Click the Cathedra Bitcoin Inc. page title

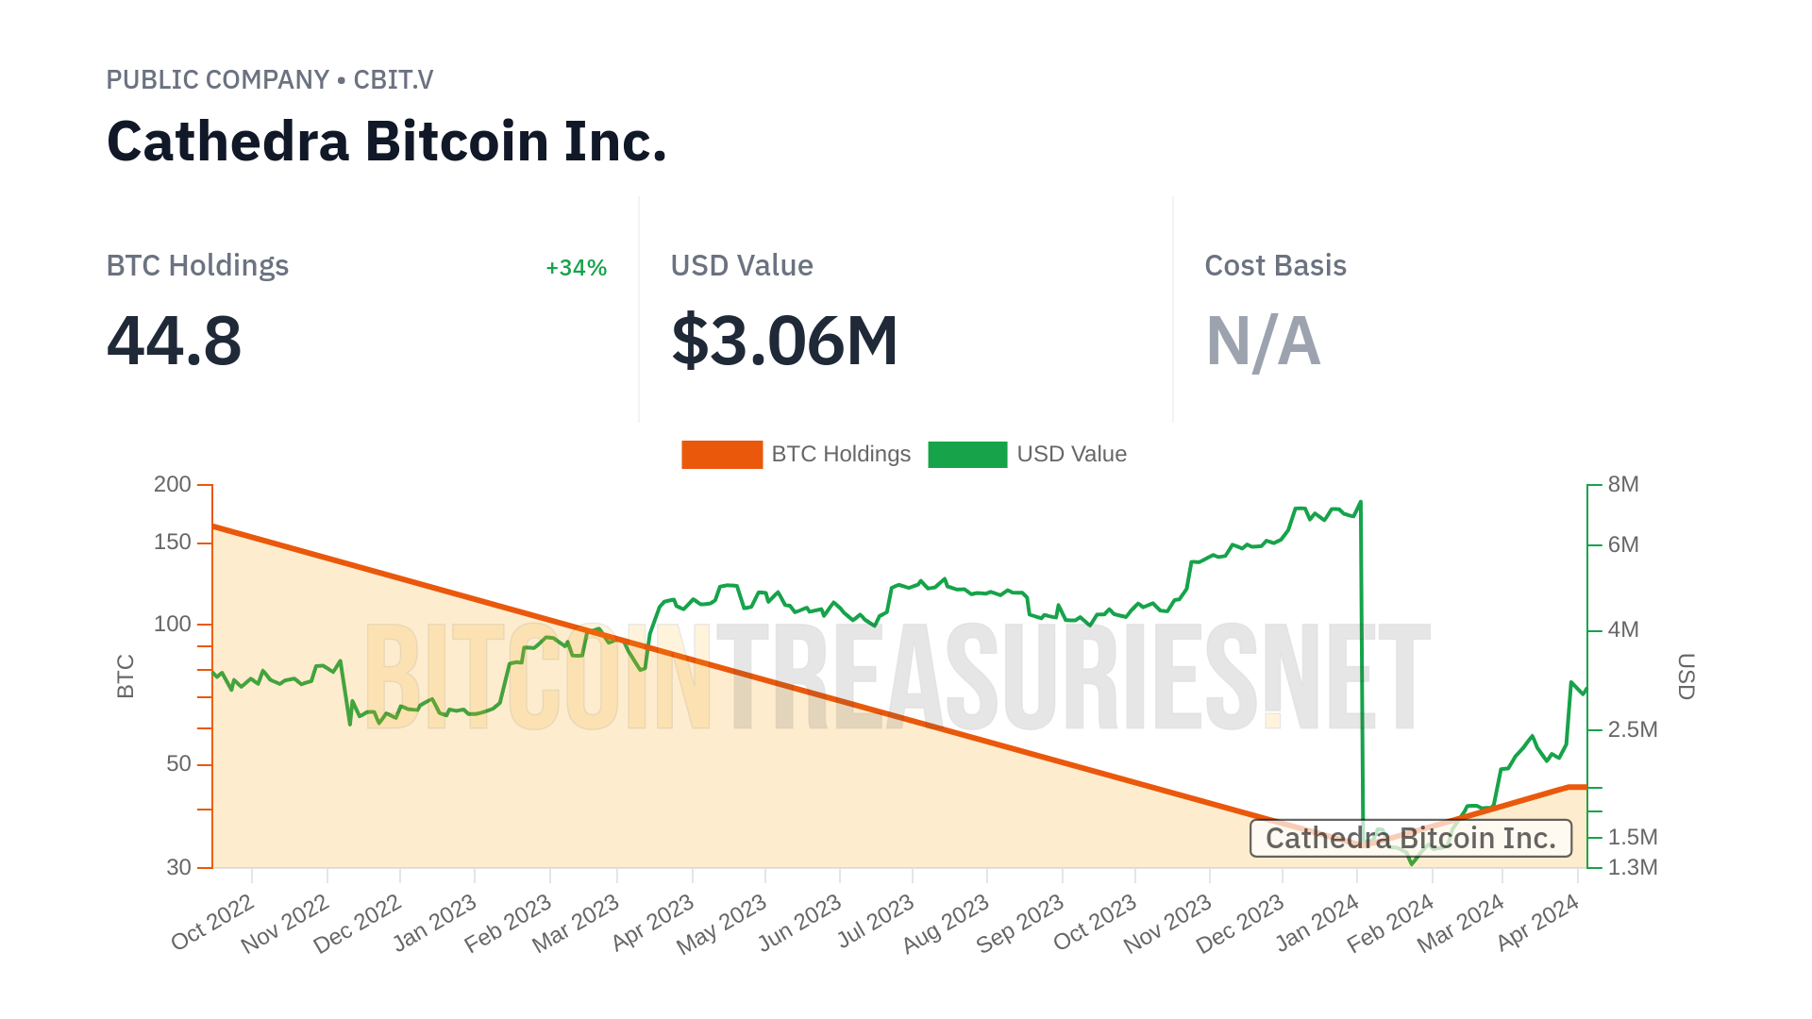[x=387, y=142]
